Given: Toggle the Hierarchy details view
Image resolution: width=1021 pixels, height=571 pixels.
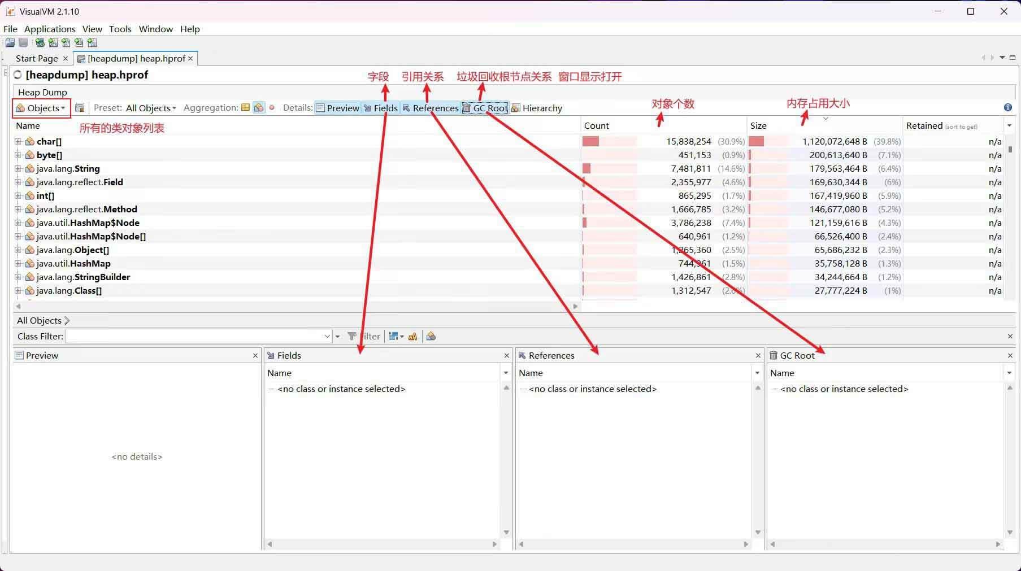Looking at the screenshot, I should coord(537,108).
